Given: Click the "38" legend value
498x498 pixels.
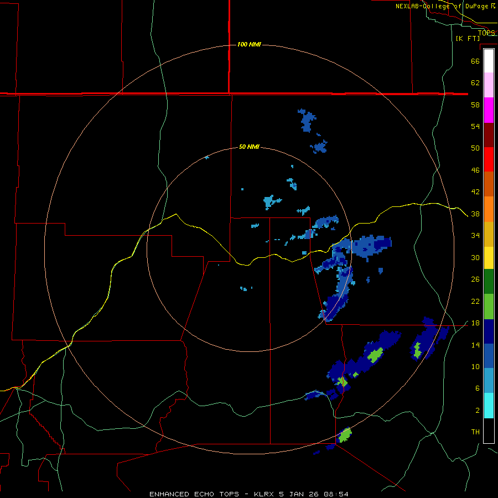Looking at the screenshot, I should [x=475, y=214].
